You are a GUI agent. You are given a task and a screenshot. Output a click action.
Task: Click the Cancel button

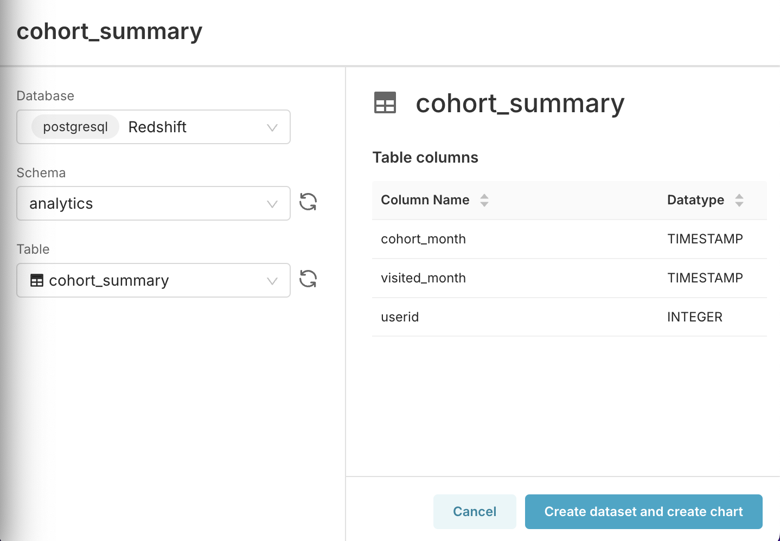click(475, 512)
